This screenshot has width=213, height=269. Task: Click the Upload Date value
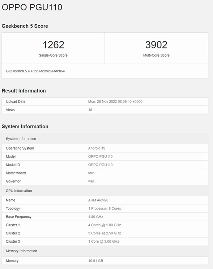point(115,101)
